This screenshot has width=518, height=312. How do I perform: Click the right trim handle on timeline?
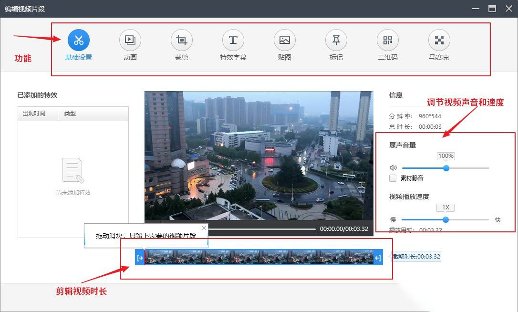tap(377, 258)
